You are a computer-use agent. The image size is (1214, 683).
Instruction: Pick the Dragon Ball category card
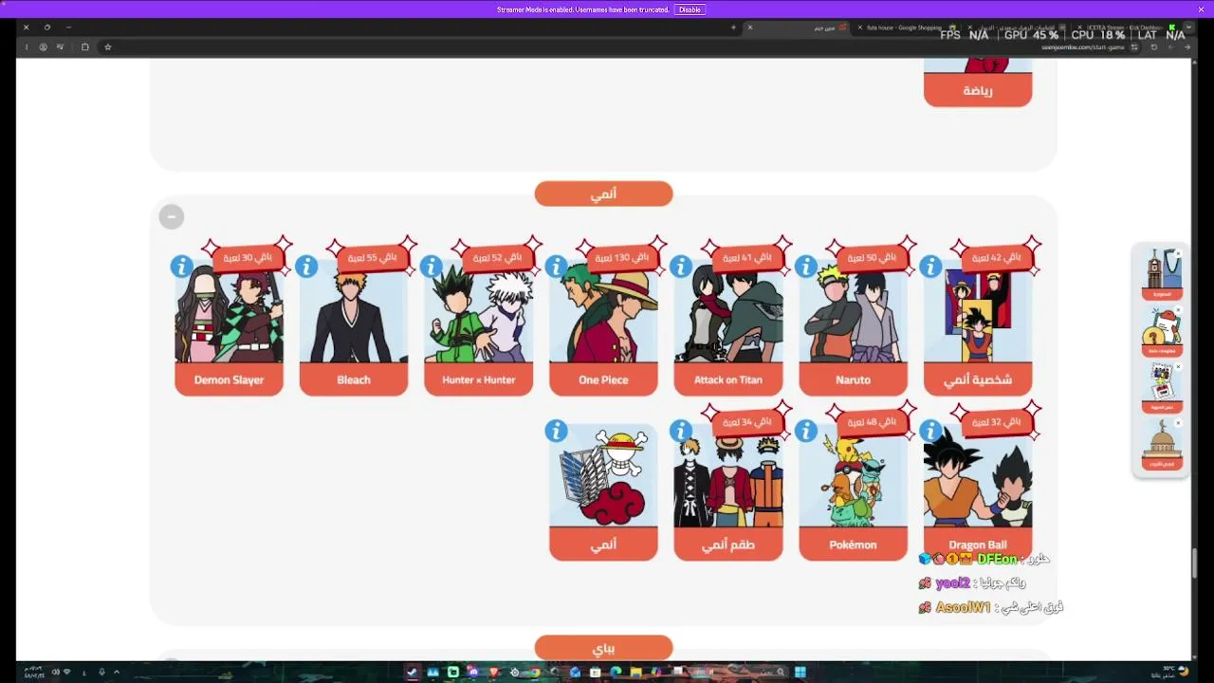coord(978,493)
